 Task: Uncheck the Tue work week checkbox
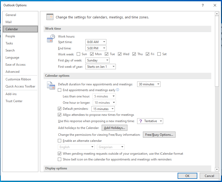(x=107, y=54)
